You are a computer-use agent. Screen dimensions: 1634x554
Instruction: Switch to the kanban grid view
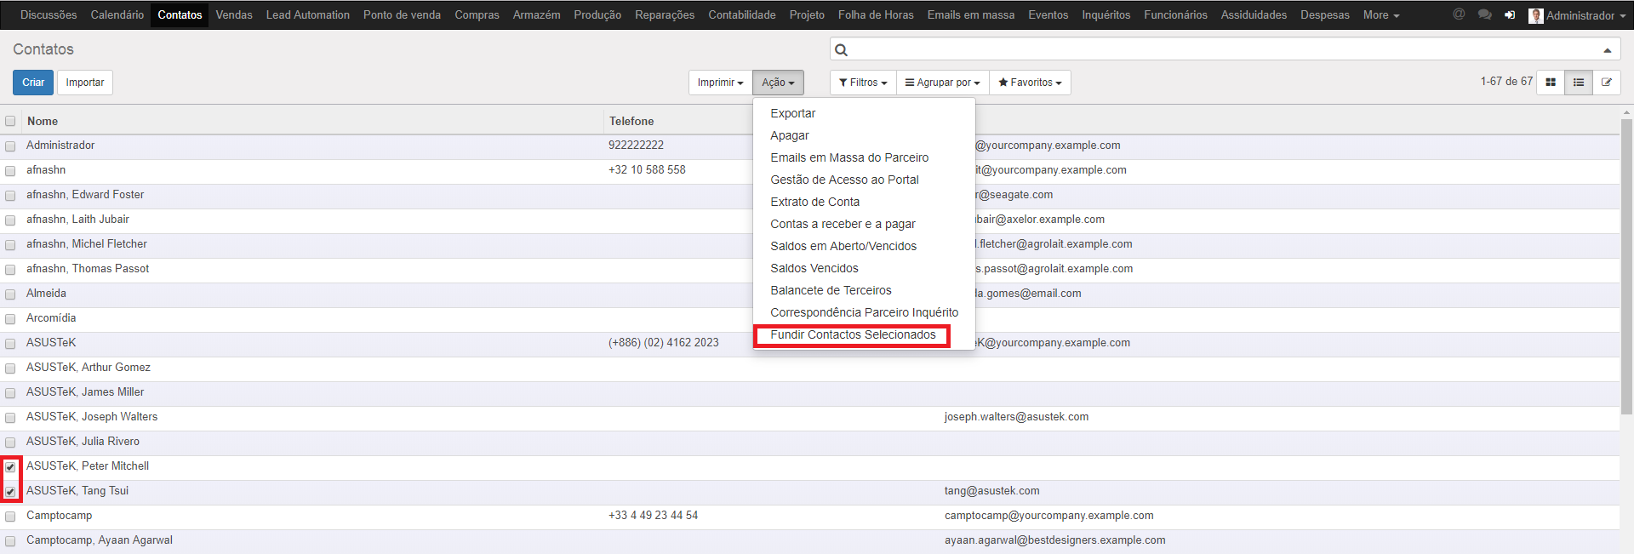coord(1551,83)
